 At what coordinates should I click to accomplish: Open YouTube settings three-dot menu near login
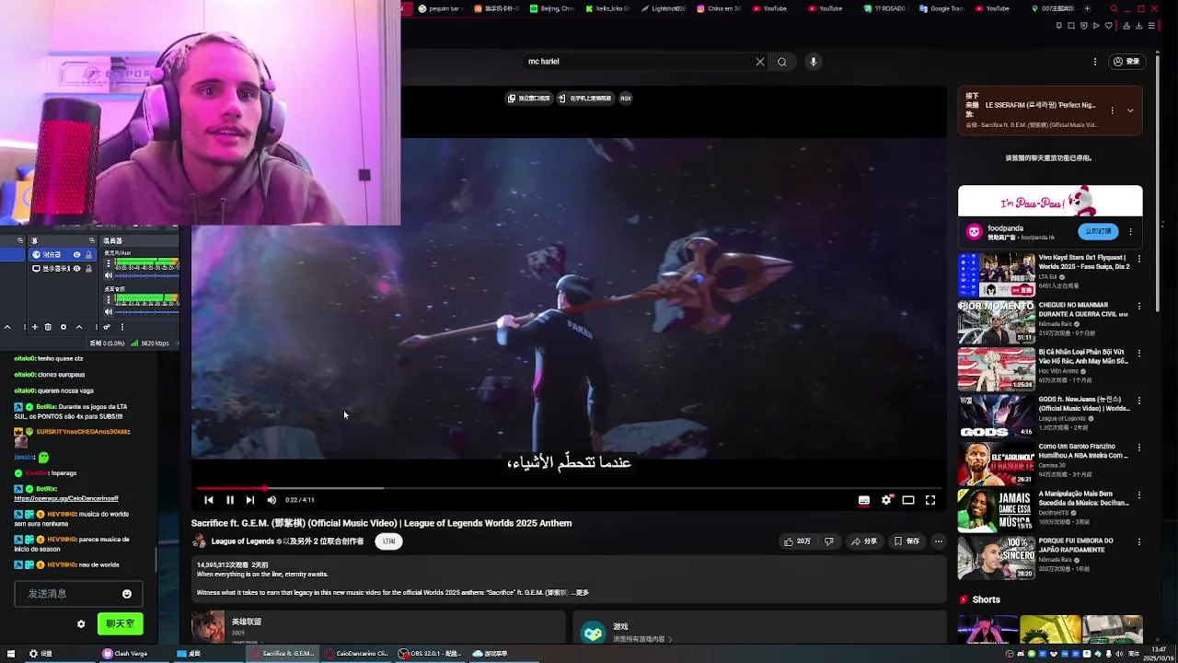(x=1095, y=62)
